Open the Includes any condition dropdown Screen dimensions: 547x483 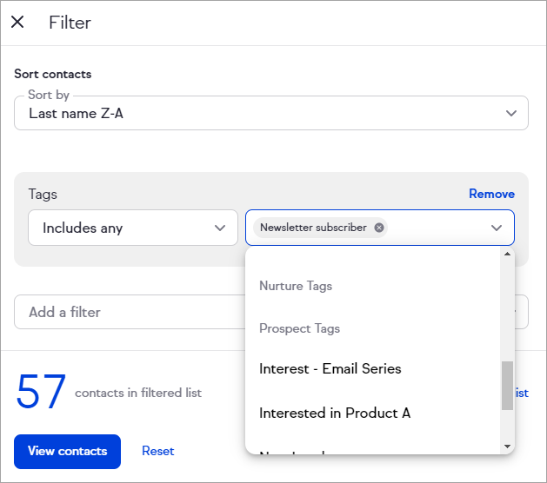[133, 228]
